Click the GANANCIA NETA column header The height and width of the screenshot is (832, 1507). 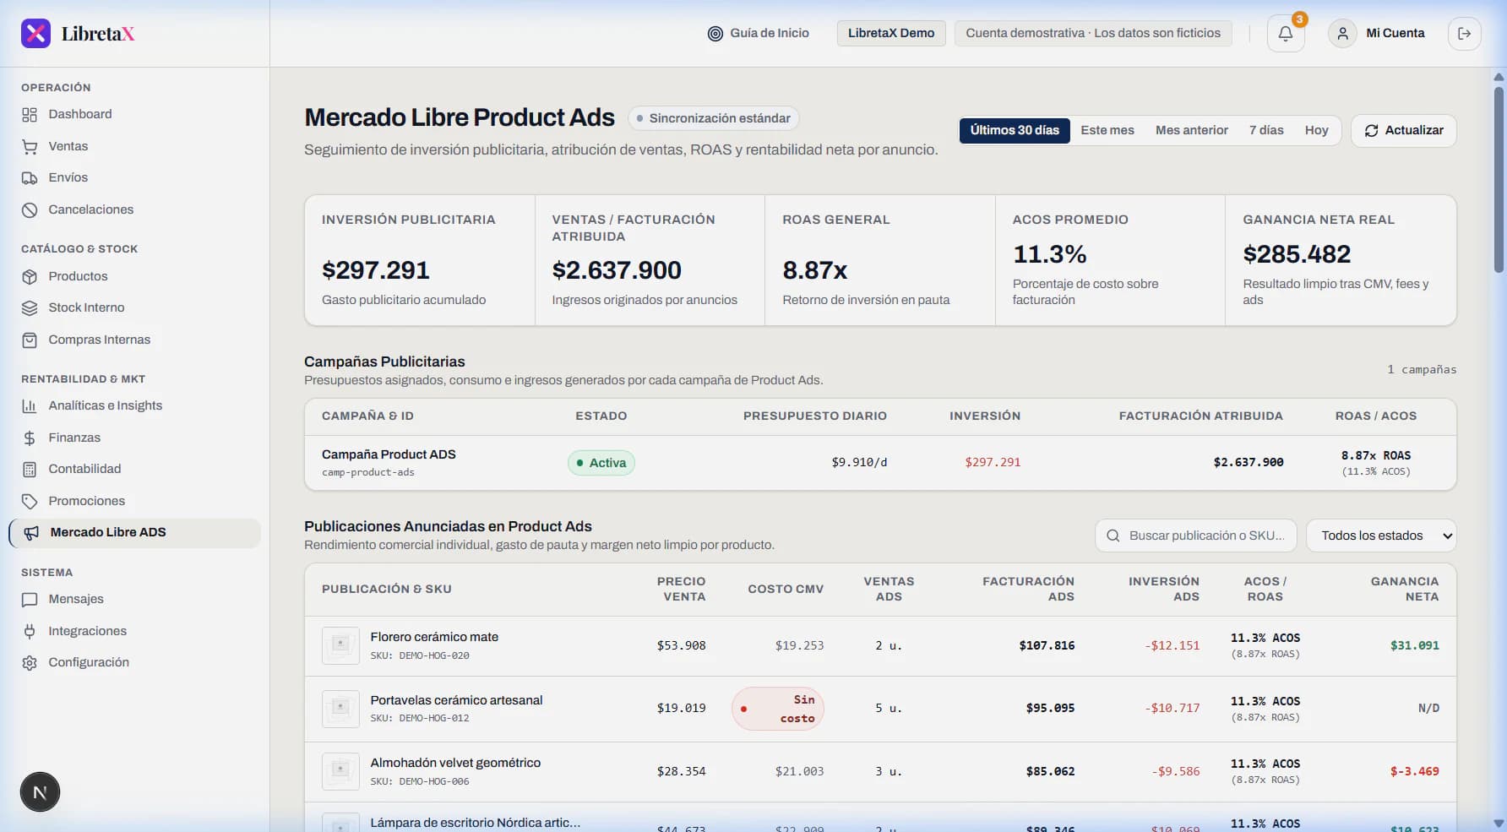[x=1405, y=589]
